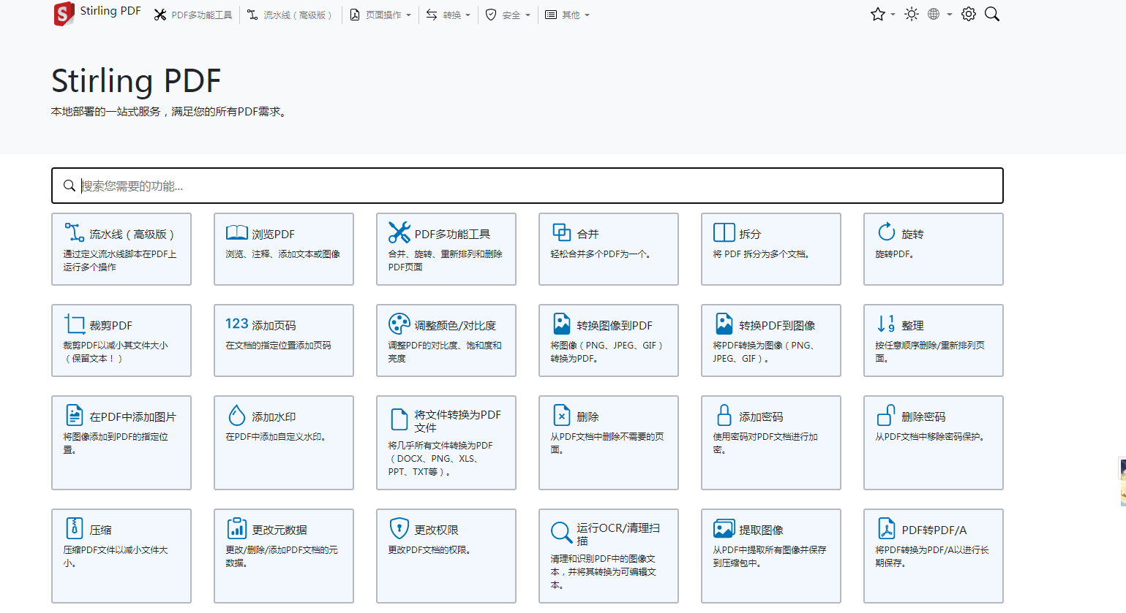Click '旋转PDF。' description text
The width and height of the screenshot is (1126, 613).
(x=894, y=254)
